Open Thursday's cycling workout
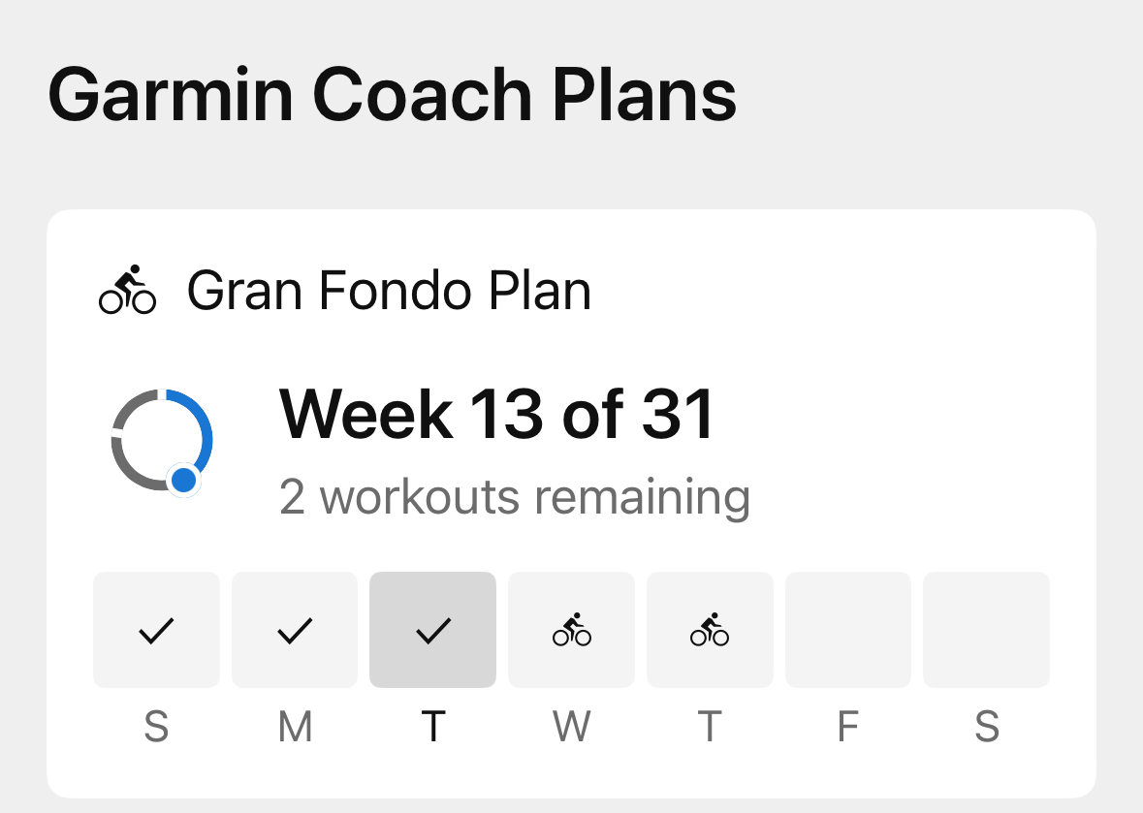1143x813 pixels. point(710,630)
